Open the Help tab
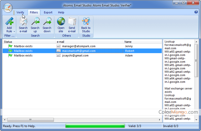The height and width of the screenshot is (131, 201). 61,12
